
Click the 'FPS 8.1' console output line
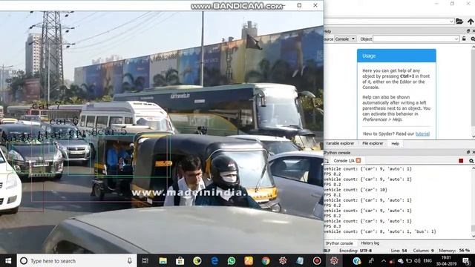[x=332, y=195]
